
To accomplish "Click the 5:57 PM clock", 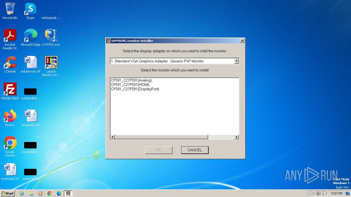I will (x=337, y=193).
